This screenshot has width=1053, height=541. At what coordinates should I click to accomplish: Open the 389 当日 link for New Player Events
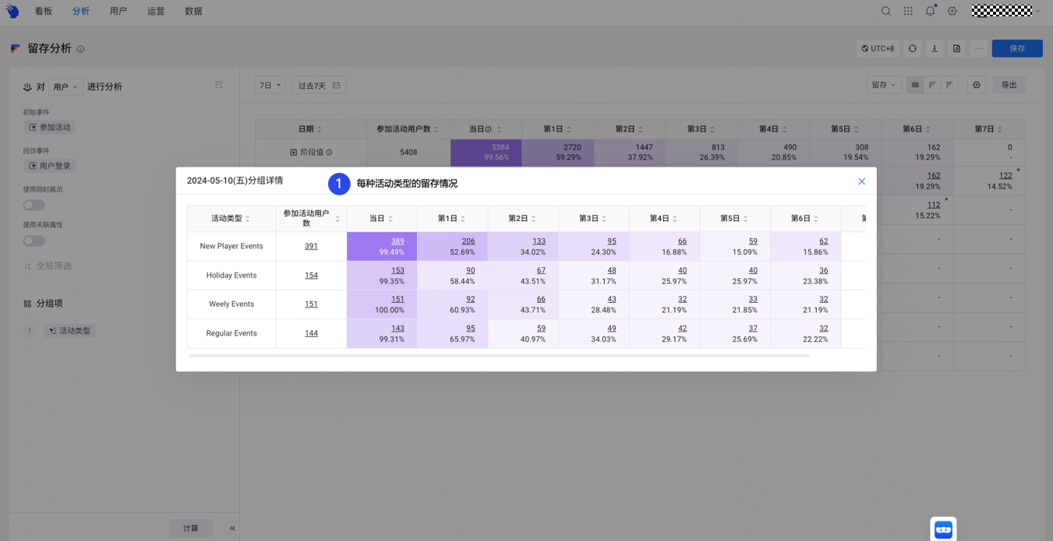(x=398, y=241)
